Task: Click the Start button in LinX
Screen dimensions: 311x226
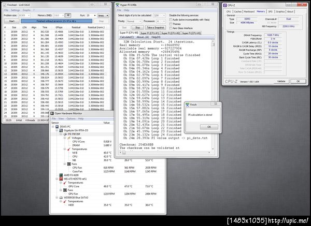Action: [12, 21]
